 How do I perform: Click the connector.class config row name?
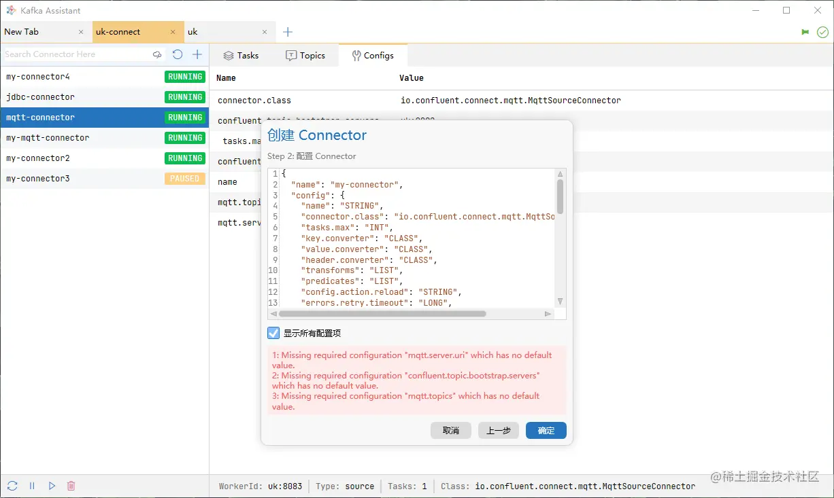point(254,101)
